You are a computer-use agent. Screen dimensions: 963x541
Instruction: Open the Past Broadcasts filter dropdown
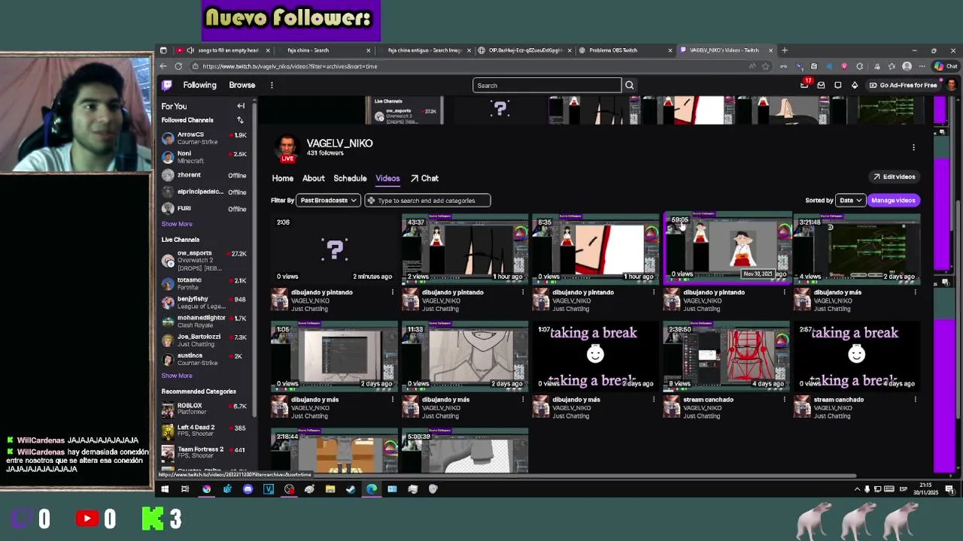click(x=328, y=201)
